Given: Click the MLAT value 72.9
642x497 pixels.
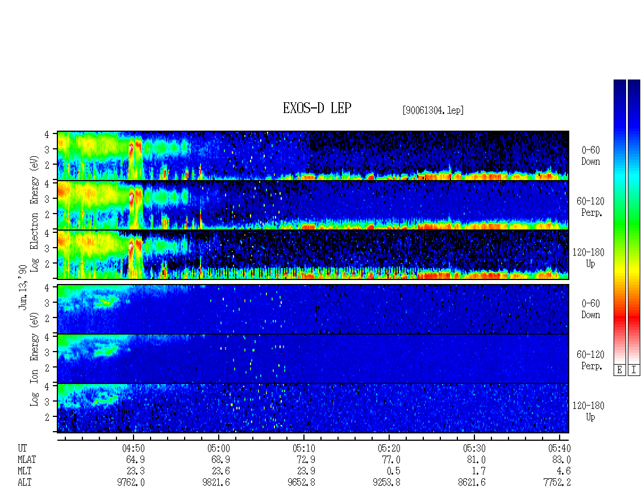Looking at the screenshot, I should 306,460.
